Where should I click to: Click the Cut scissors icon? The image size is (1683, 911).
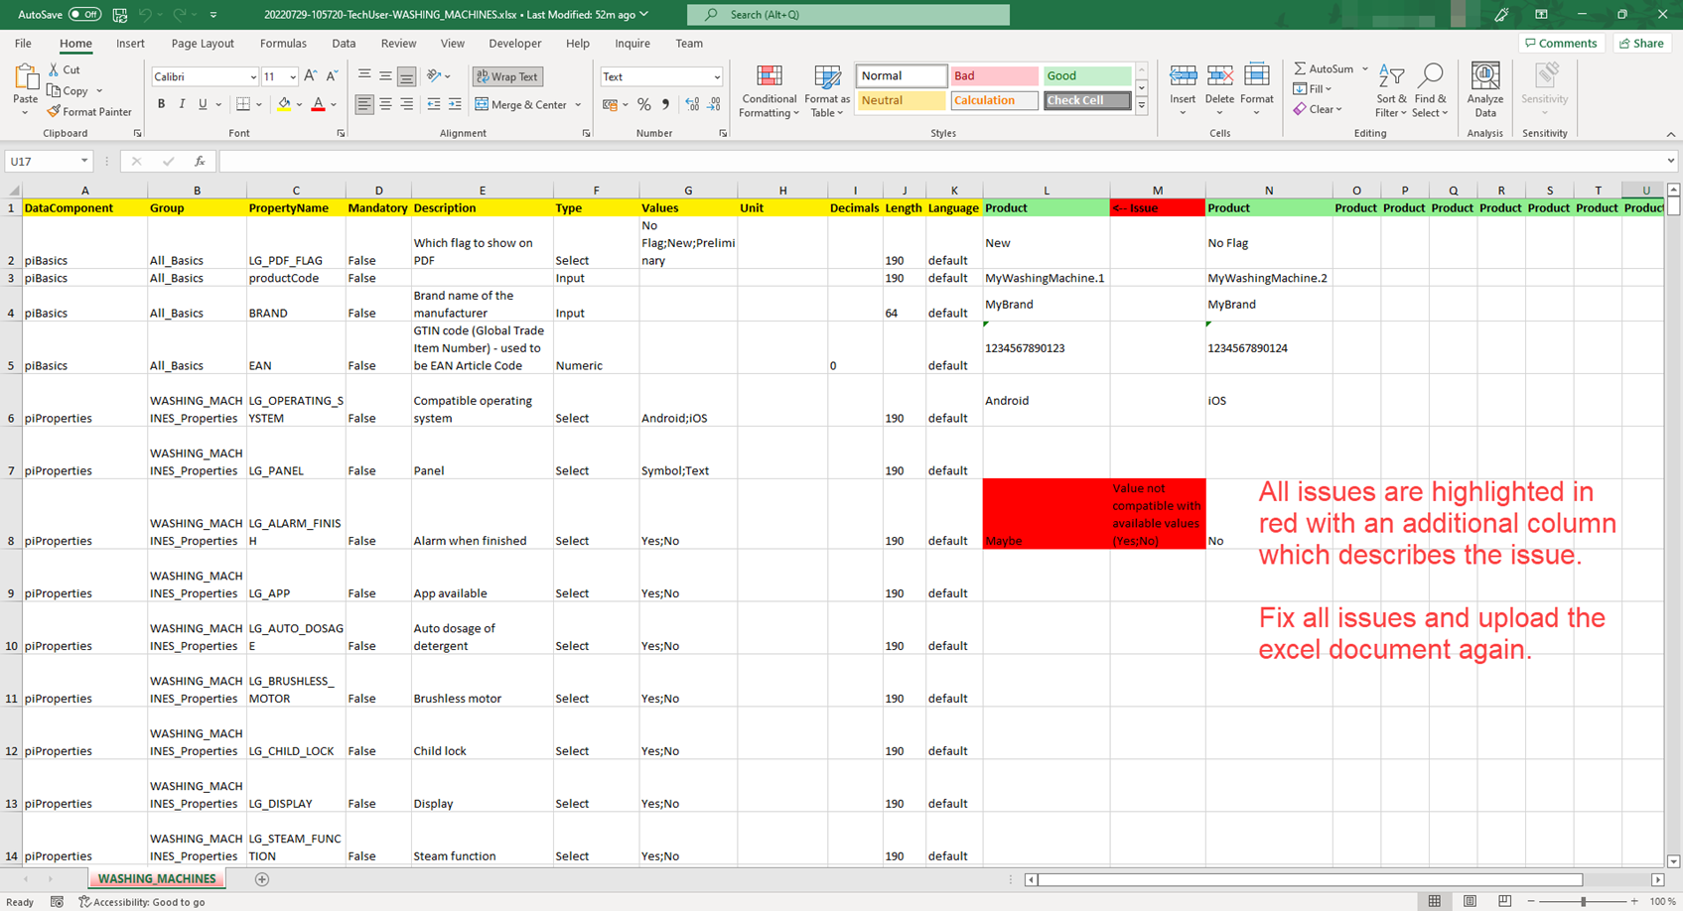tap(55, 70)
